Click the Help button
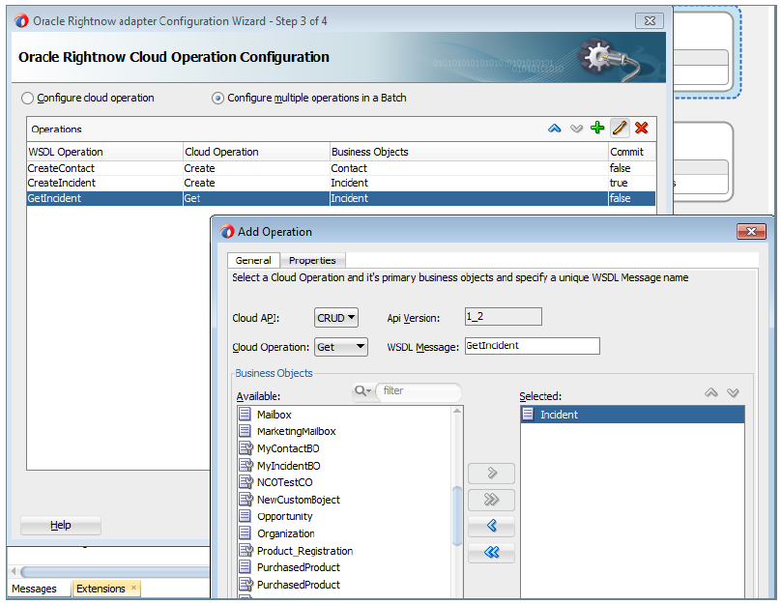 point(61,526)
